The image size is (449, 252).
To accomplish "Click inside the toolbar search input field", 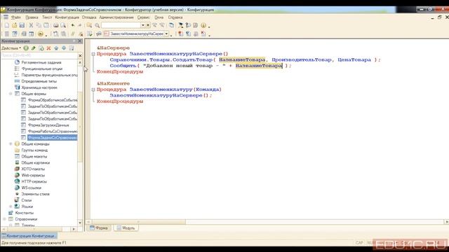I will (121, 25).
